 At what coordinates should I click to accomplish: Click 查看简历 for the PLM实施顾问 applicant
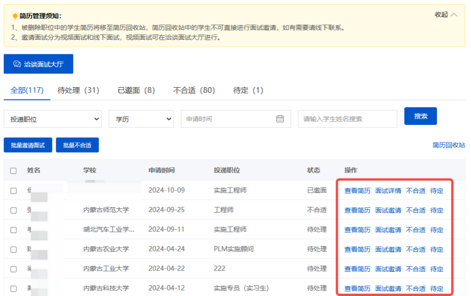(x=357, y=249)
